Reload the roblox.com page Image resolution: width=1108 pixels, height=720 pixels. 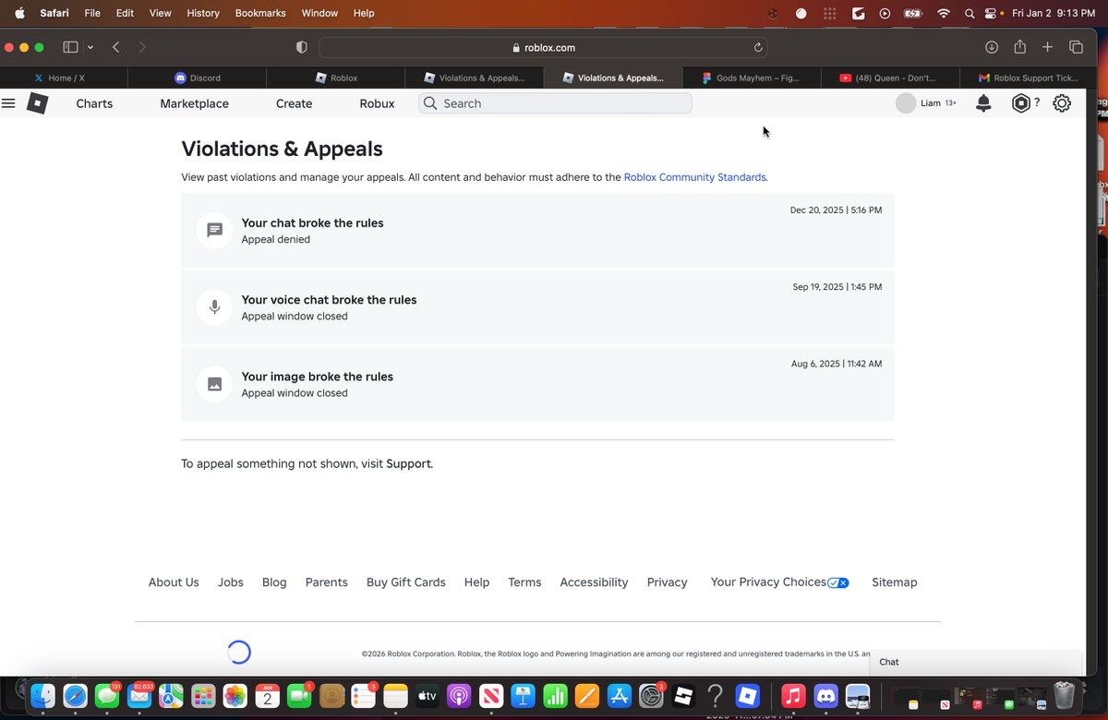(x=758, y=47)
